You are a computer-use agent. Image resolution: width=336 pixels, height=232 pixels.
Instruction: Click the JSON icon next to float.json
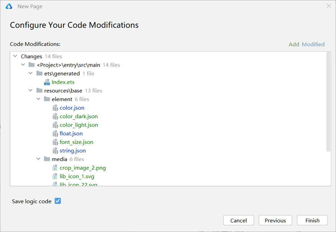pos(55,134)
